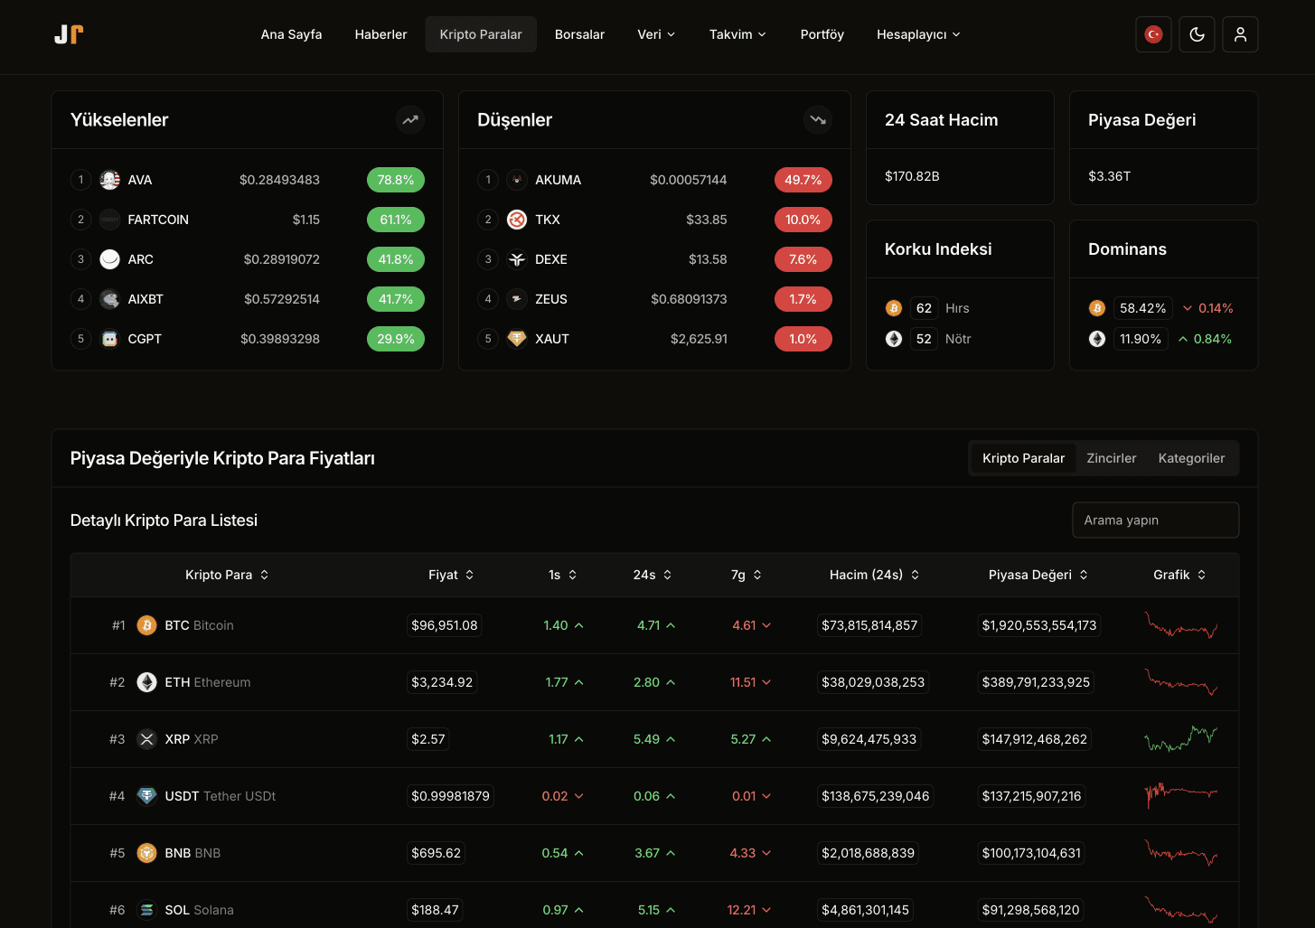Click the trending-up icon in Yükselenler
The width and height of the screenshot is (1315, 928).
[x=410, y=119]
